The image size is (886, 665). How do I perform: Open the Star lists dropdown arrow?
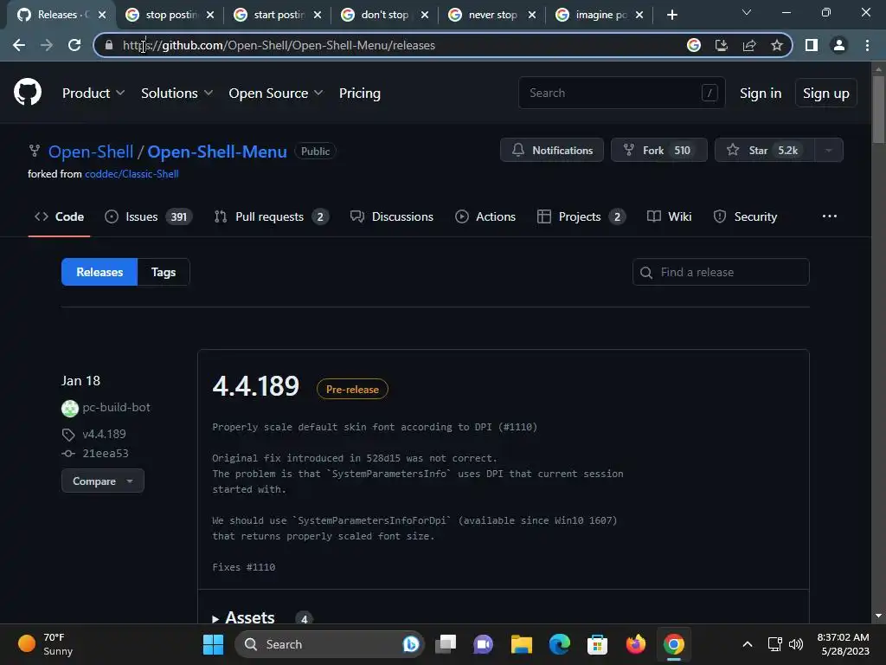828,151
